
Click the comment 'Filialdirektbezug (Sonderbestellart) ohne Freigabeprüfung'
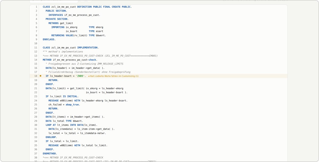88,72
